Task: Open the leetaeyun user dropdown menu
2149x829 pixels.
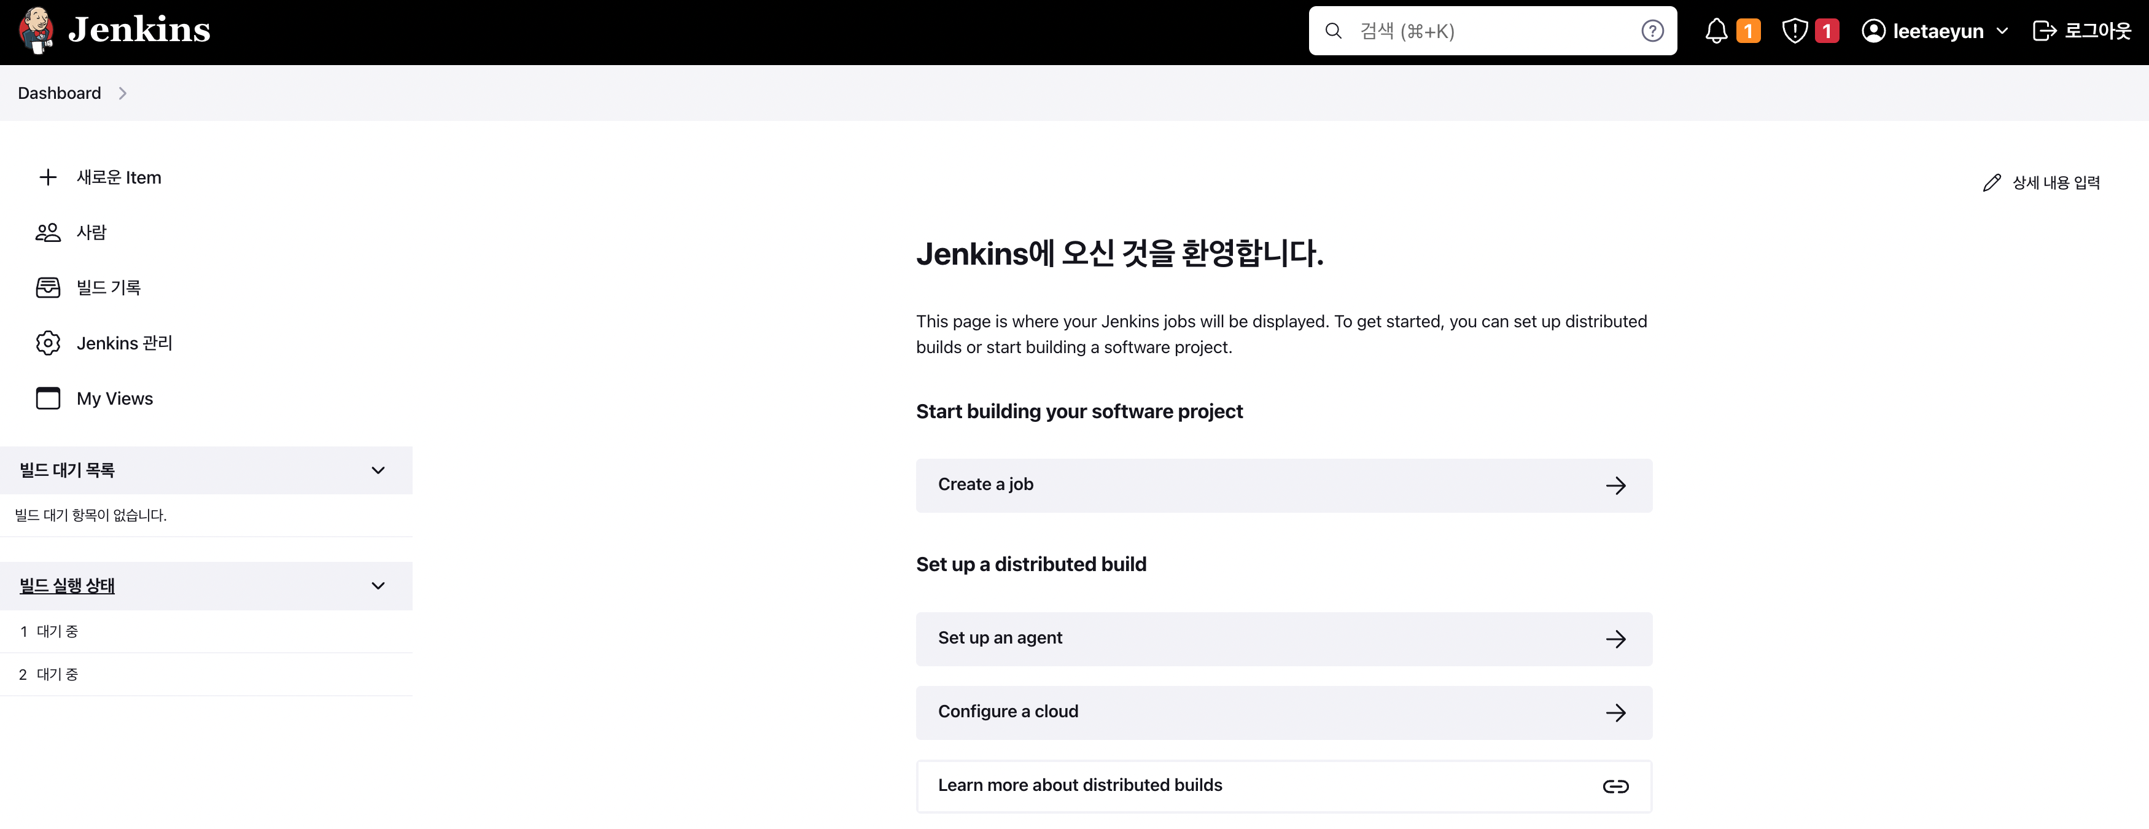Action: (x=2002, y=31)
